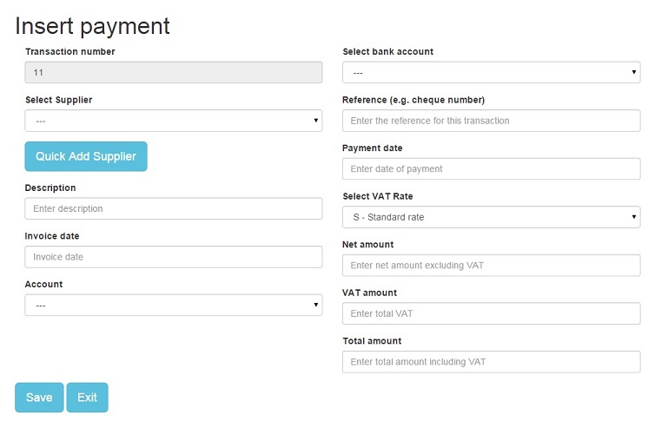
Task: Open the Select bank account dropdown
Action: pyautogui.click(x=491, y=72)
